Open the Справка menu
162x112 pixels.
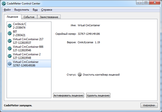pyautogui.click(x=47, y=10)
